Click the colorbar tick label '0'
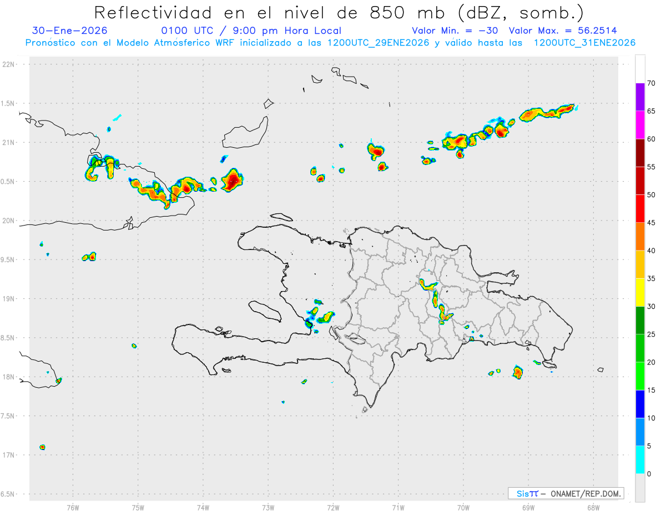 pyautogui.click(x=649, y=474)
